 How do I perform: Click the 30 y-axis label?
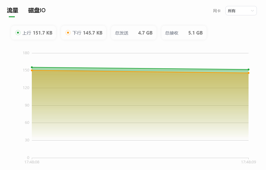click(27, 140)
